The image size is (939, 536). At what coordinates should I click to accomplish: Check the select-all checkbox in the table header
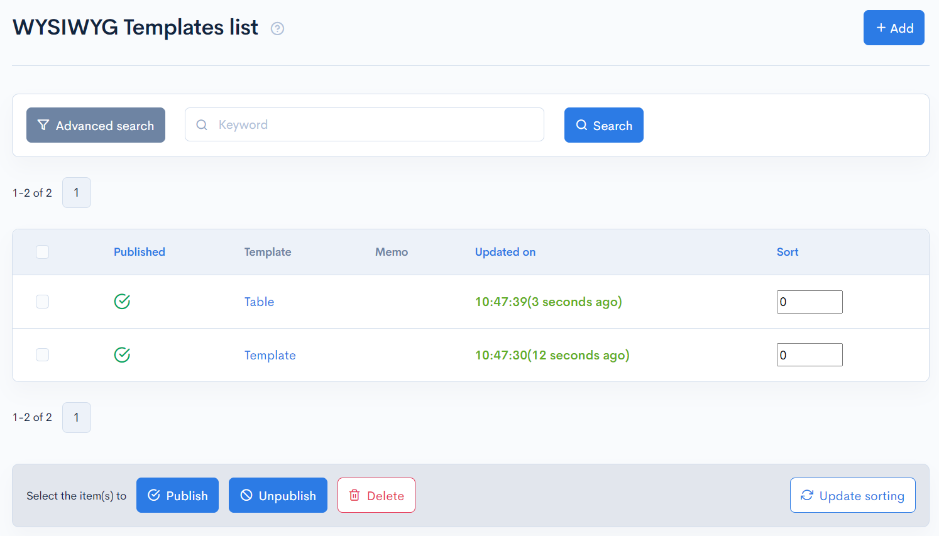(42, 251)
